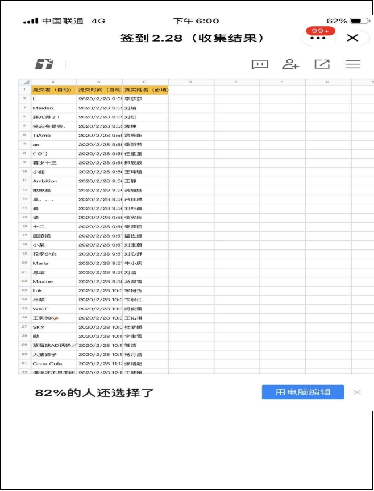The image size is (374, 491).
Task: Tap the share arrow icon
Action: click(x=322, y=64)
